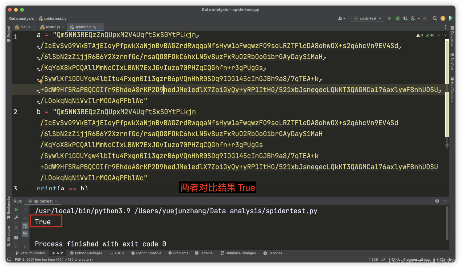Open the Version Control tool window
461x268 pixels.
click(30, 253)
